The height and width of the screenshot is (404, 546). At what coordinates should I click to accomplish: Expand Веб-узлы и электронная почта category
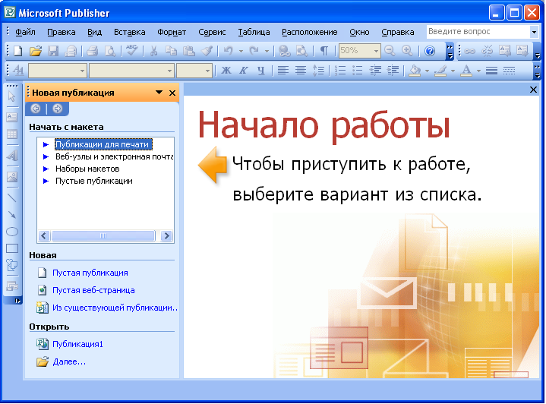click(x=46, y=156)
